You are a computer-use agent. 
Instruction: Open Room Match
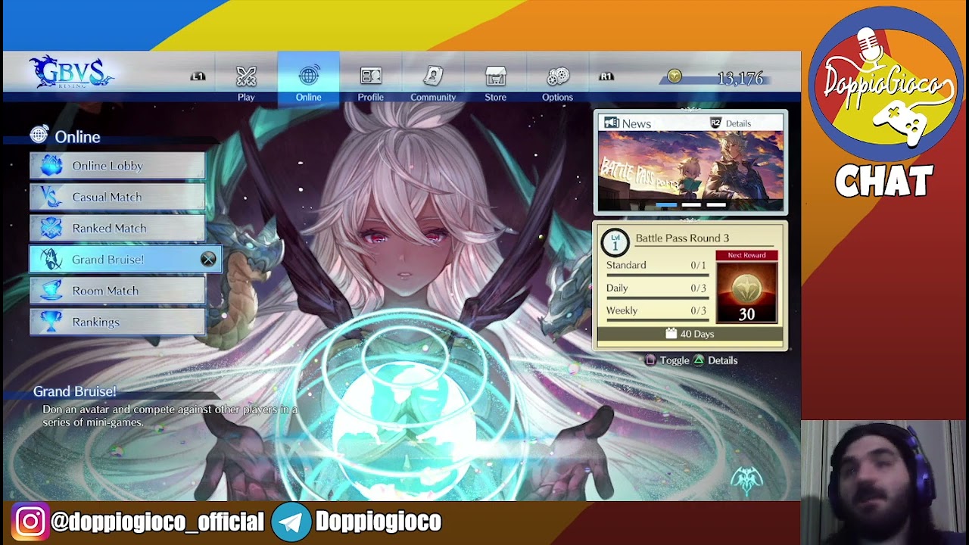(117, 291)
